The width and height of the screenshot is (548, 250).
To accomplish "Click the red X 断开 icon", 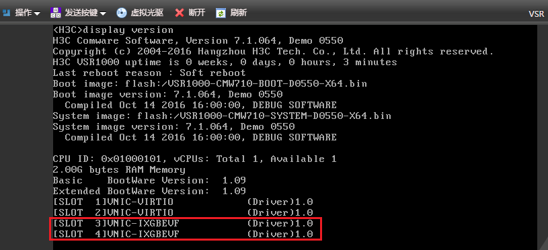I will point(180,13).
